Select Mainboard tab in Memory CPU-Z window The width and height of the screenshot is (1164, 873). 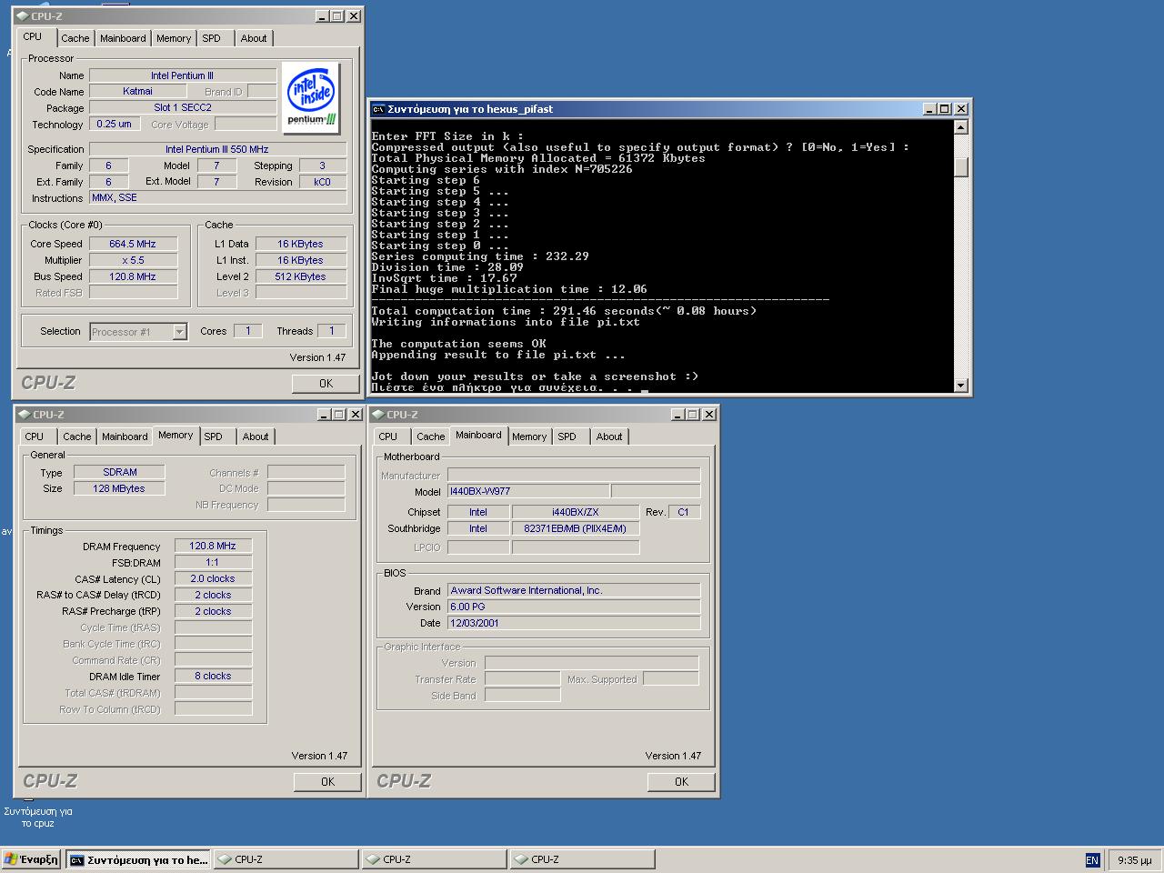pyautogui.click(x=125, y=436)
